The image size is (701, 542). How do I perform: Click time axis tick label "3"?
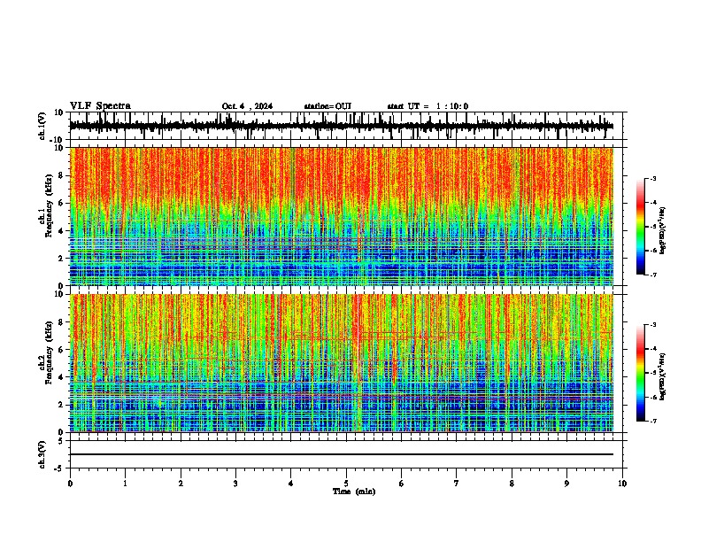tap(235, 484)
